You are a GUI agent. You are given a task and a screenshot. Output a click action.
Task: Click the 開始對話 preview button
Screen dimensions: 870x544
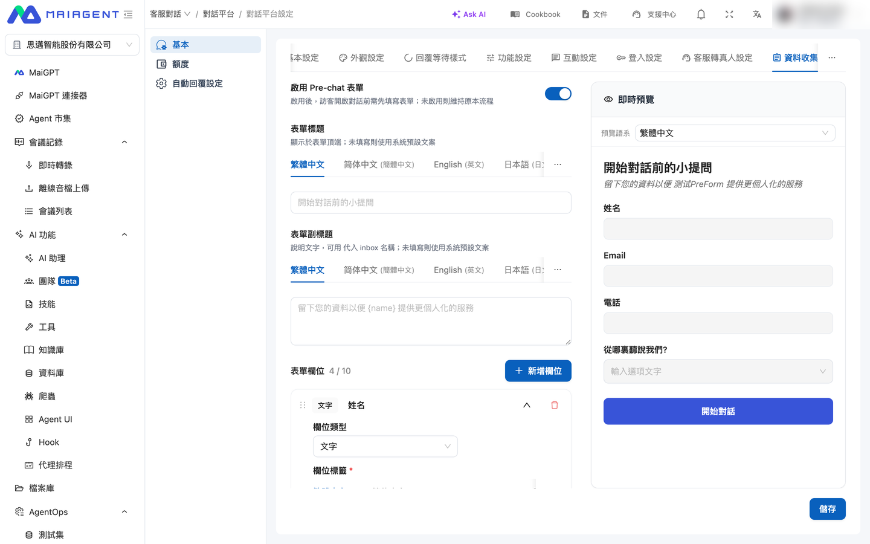[718, 411]
